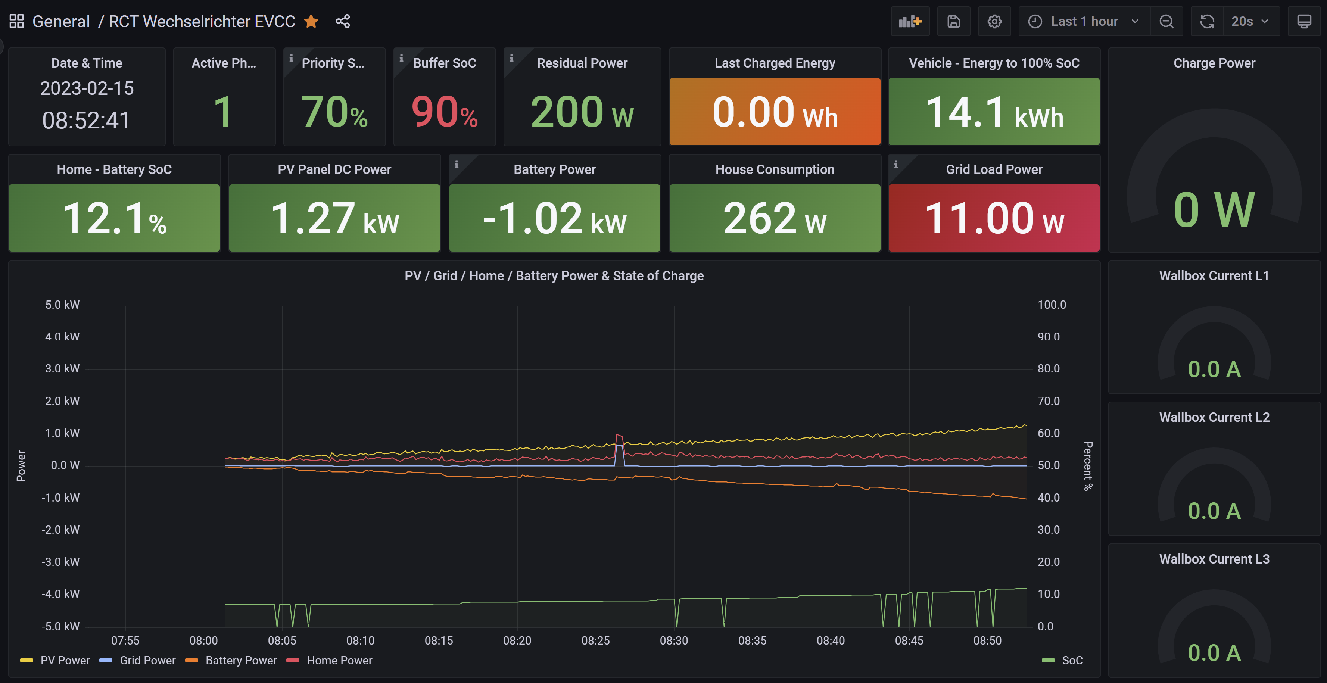
Task: Open PV / Grid / Home chart title menu
Action: (x=554, y=276)
